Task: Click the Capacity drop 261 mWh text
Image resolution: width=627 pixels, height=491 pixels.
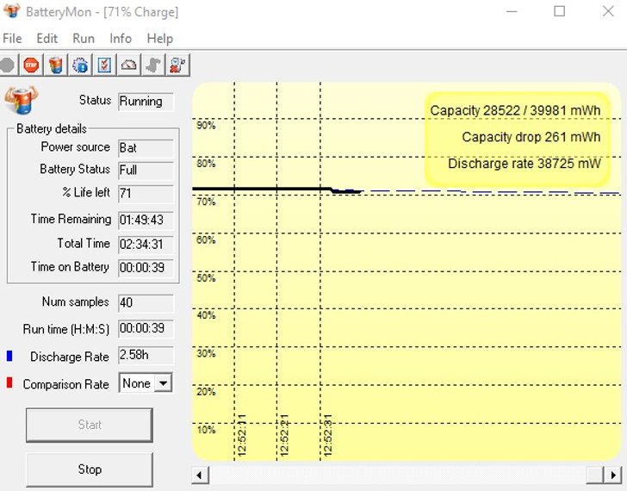Action: [531, 137]
